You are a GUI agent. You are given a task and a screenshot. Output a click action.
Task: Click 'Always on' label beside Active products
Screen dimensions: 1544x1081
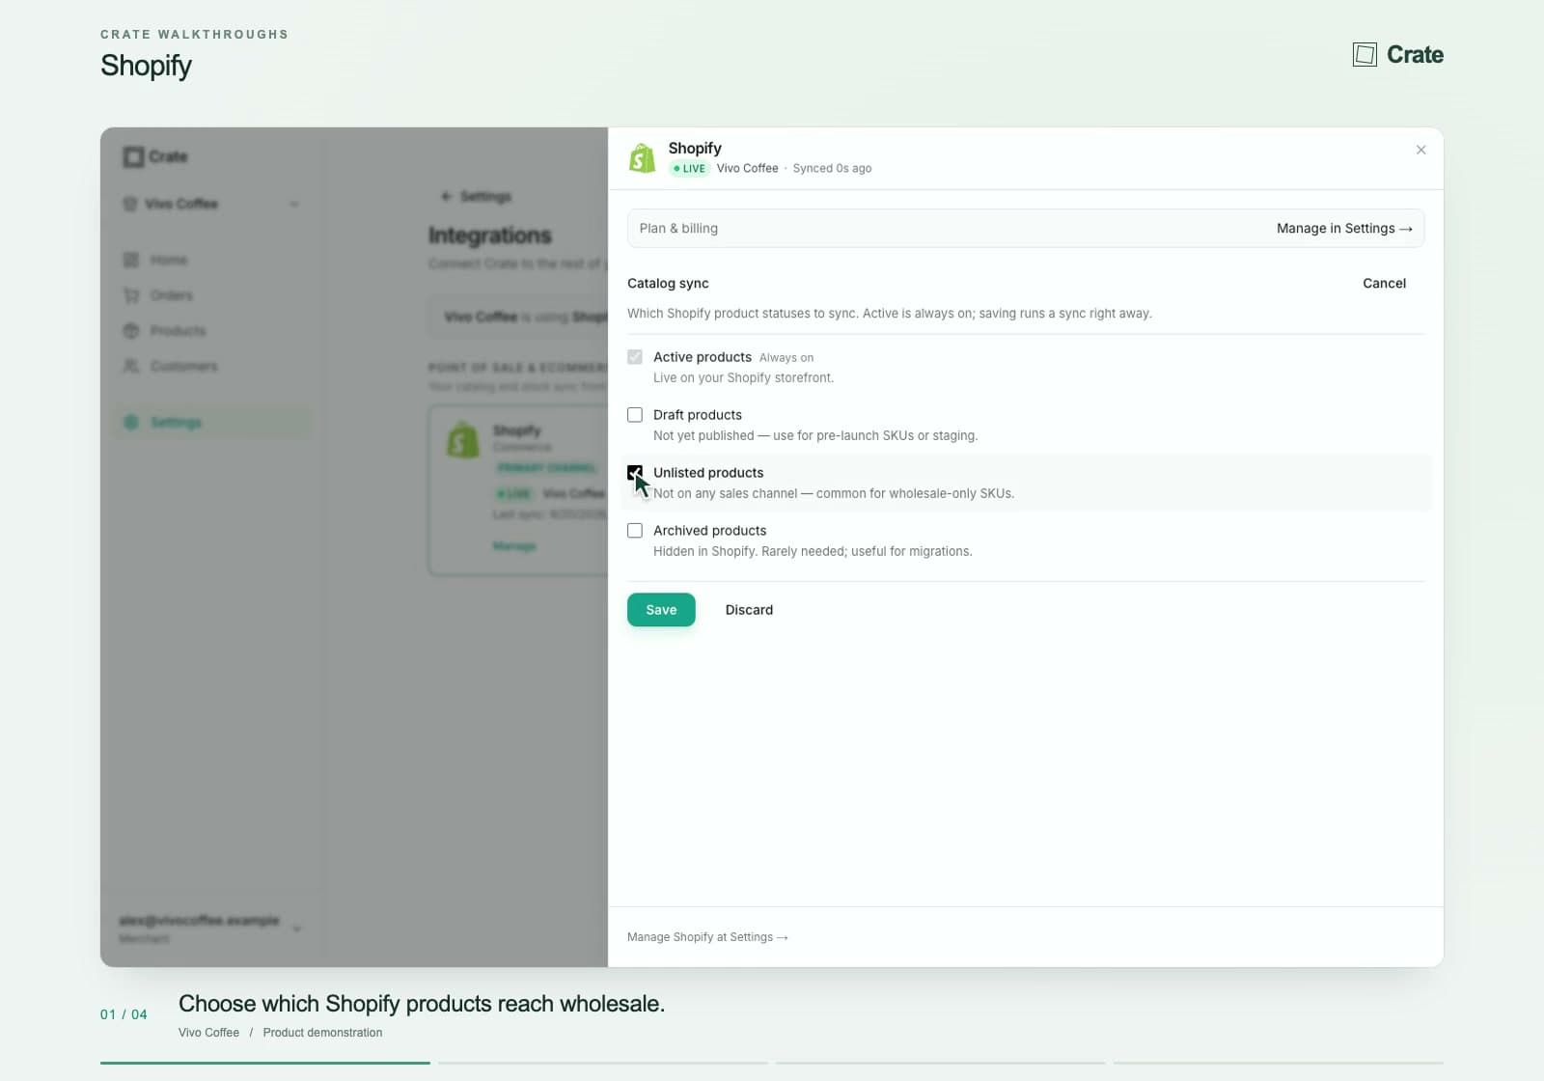(x=786, y=358)
